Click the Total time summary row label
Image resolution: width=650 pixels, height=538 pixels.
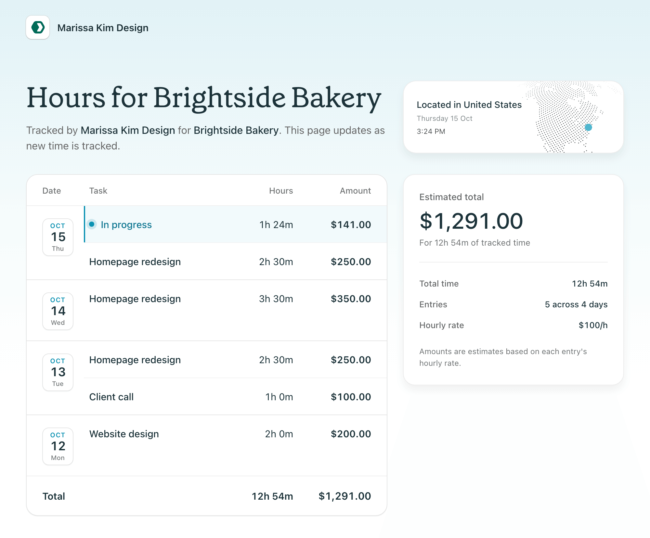(x=439, y=284)
